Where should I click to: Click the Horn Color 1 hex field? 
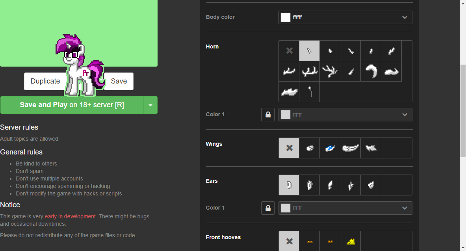345,115
